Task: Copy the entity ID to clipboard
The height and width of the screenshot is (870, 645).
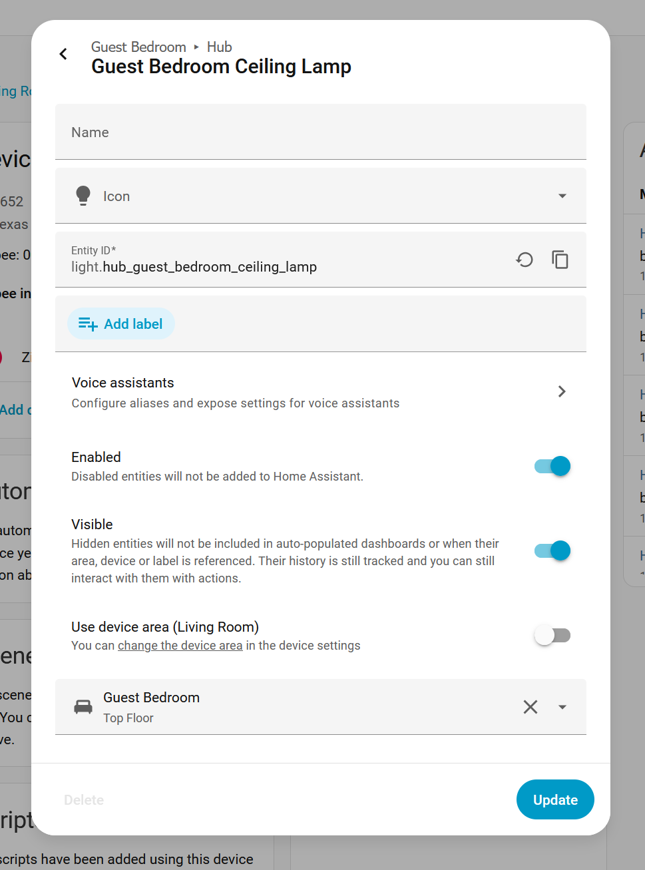Action: click(560, 260)
